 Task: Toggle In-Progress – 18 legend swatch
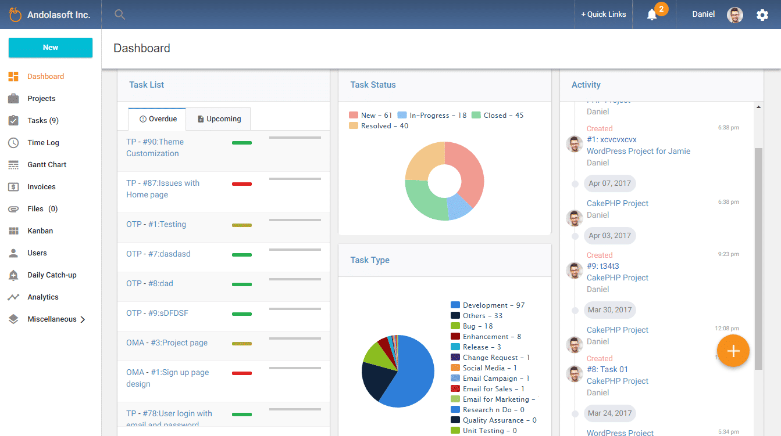point(402,116)
